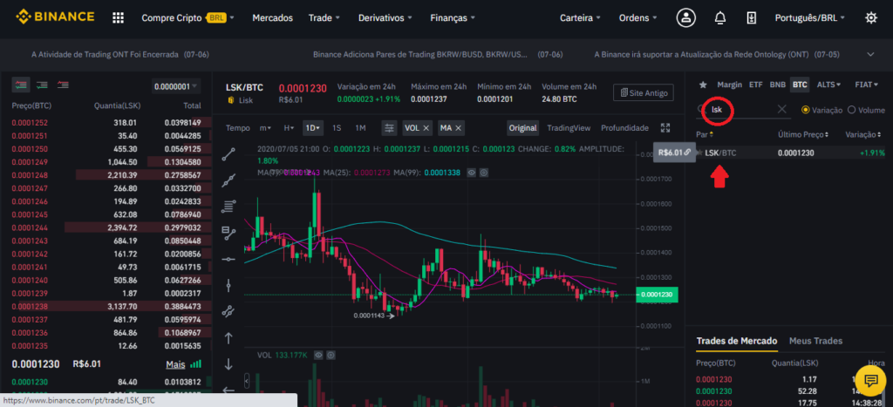Open the apps grid menu icon
Screen dimensions: 893x407
pyautogui.click(x=118, y=17)
